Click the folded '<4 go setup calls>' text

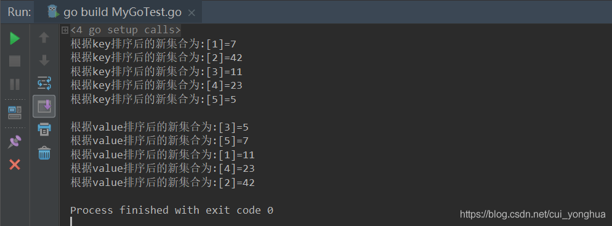pos(125,30)
